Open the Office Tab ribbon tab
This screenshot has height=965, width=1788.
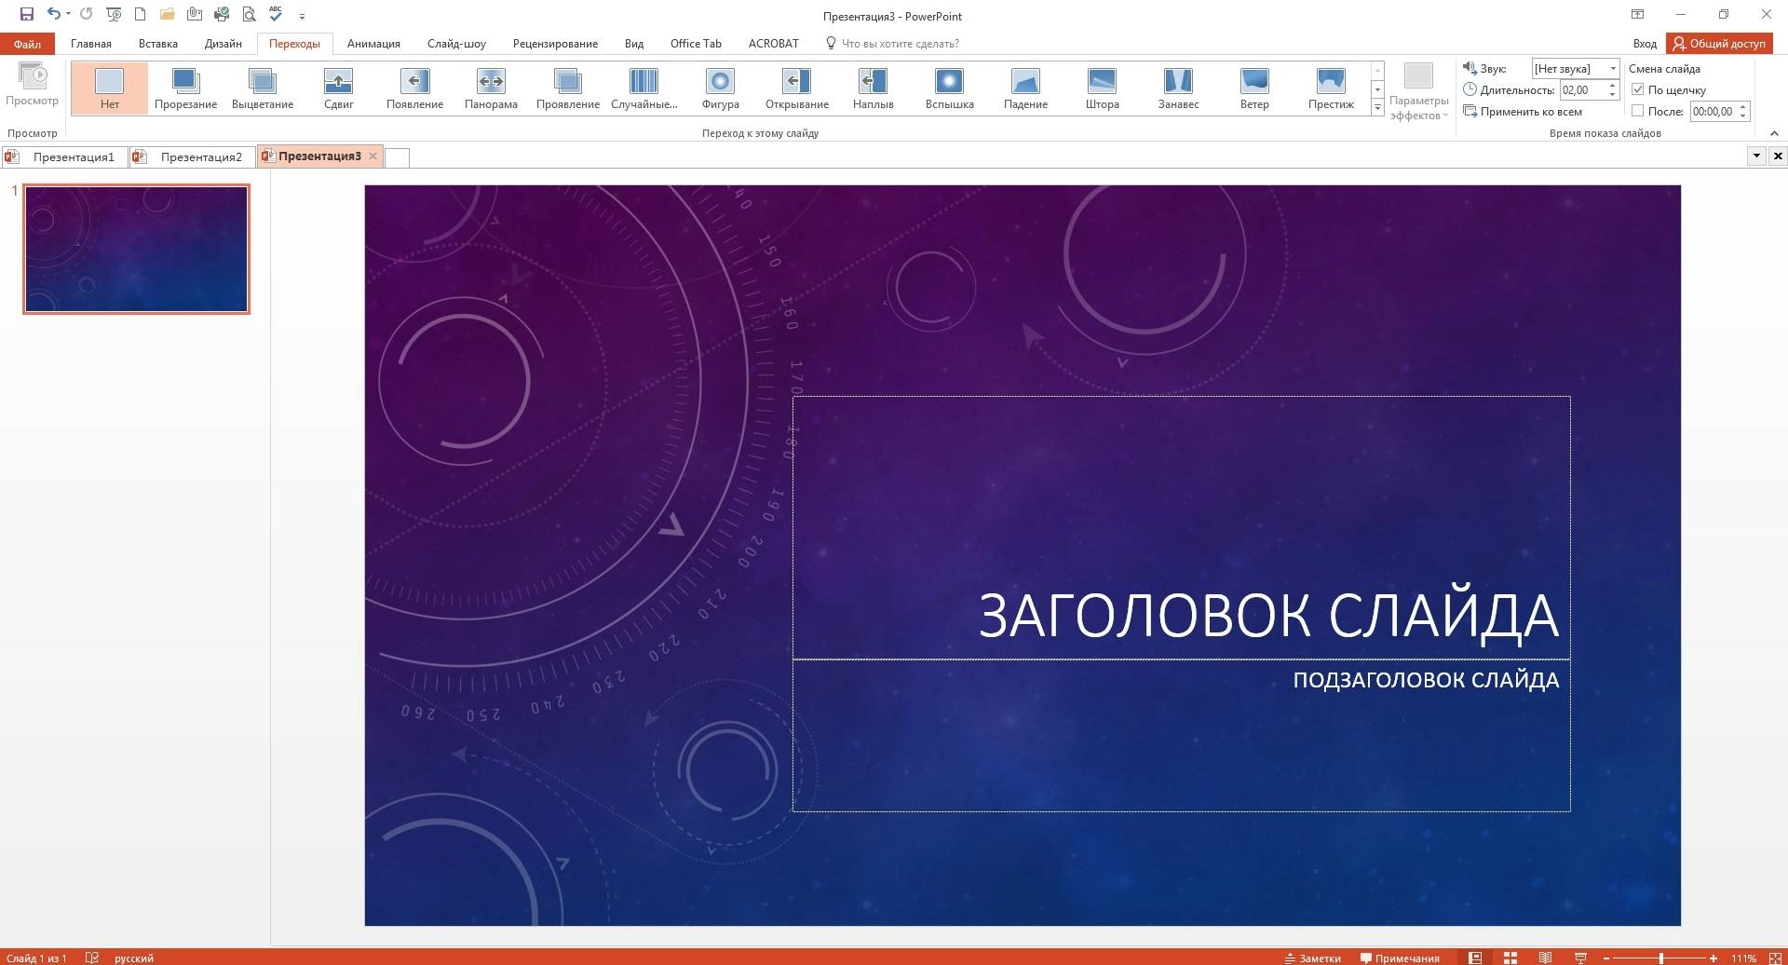click(x=696, y=44)
